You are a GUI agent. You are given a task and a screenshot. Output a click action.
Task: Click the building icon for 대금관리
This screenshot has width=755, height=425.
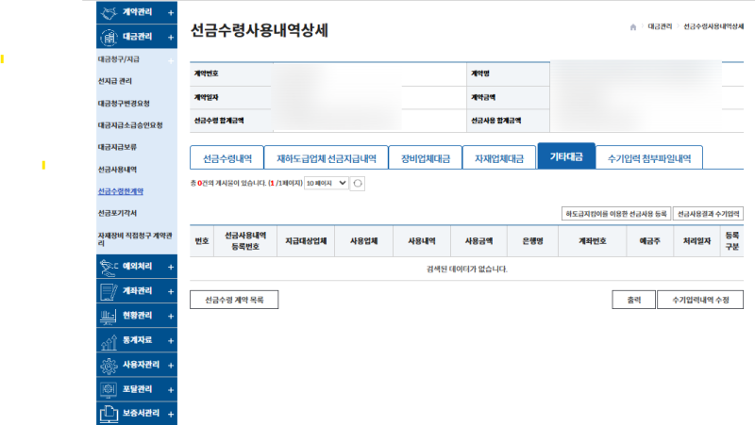[109, 38]
